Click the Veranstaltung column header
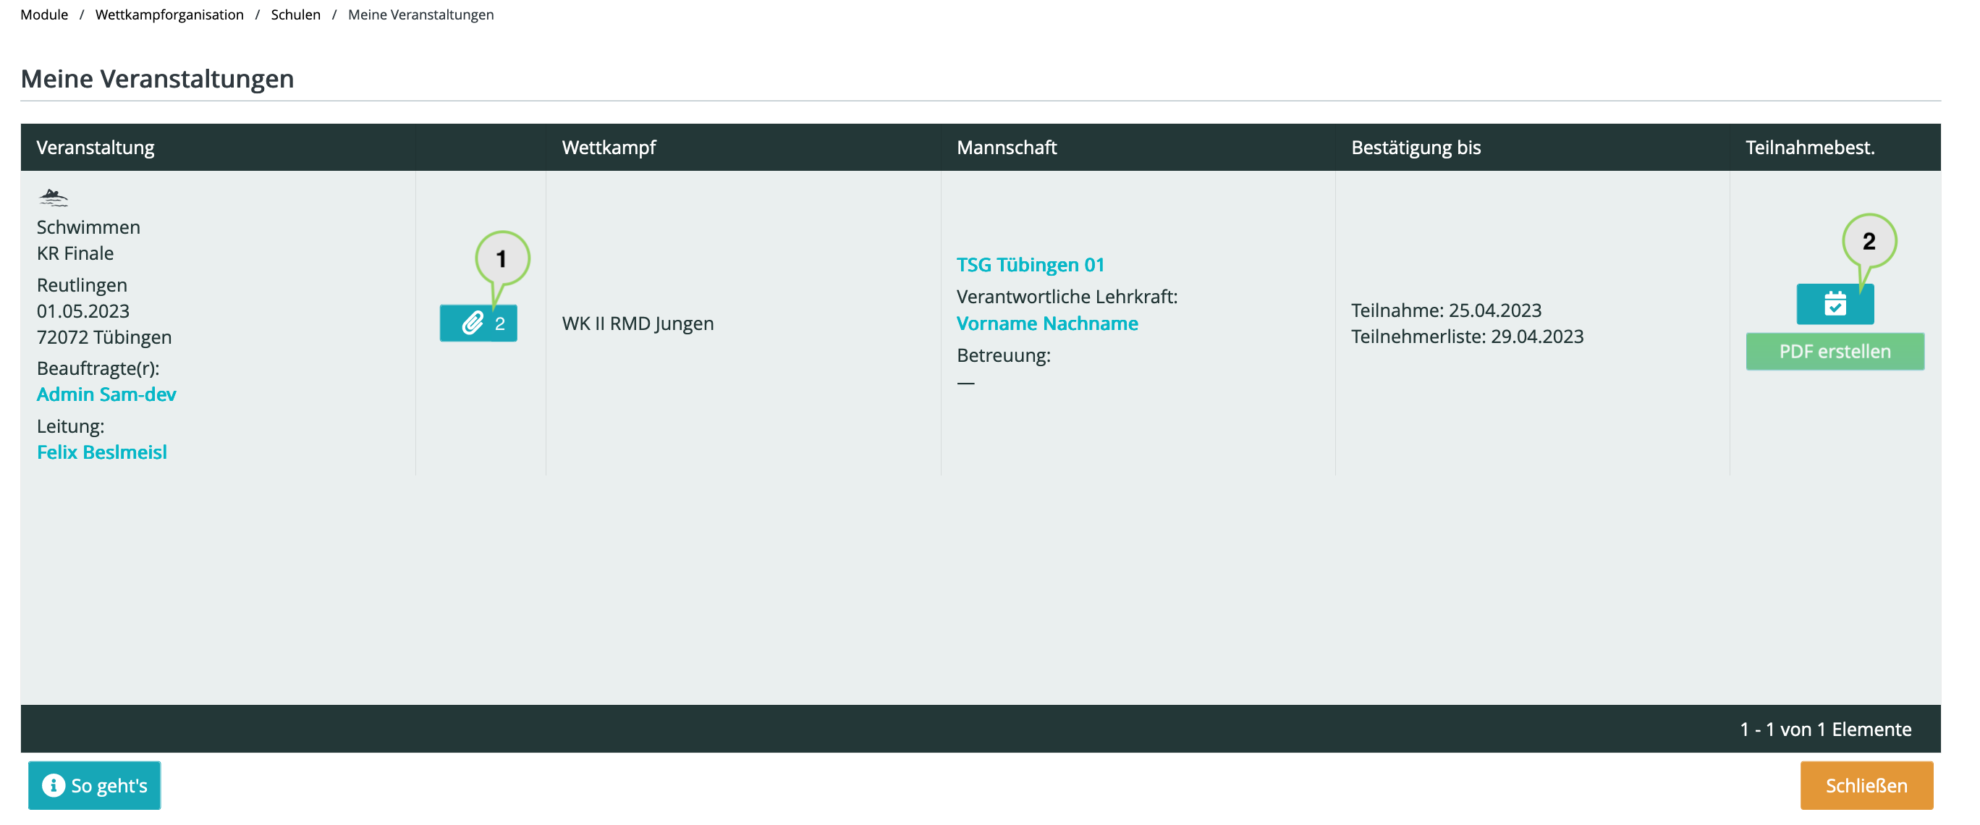1980x825 pixels. click(x=96, y=147)
